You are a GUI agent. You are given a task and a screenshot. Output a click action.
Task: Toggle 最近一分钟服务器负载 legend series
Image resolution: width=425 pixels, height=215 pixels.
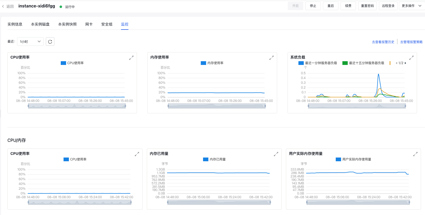coord(318,63)
